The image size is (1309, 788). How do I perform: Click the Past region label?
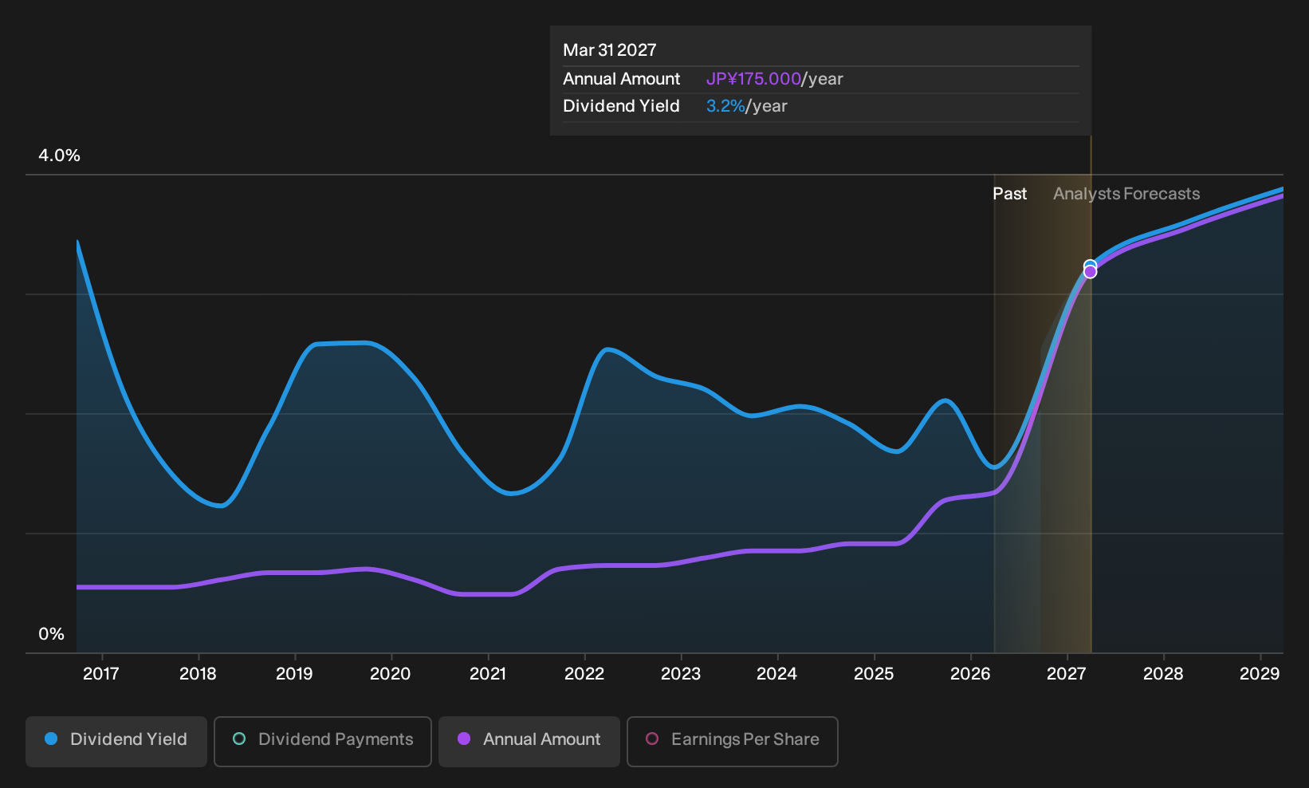pyautogui.click(x=1009, y=194)
